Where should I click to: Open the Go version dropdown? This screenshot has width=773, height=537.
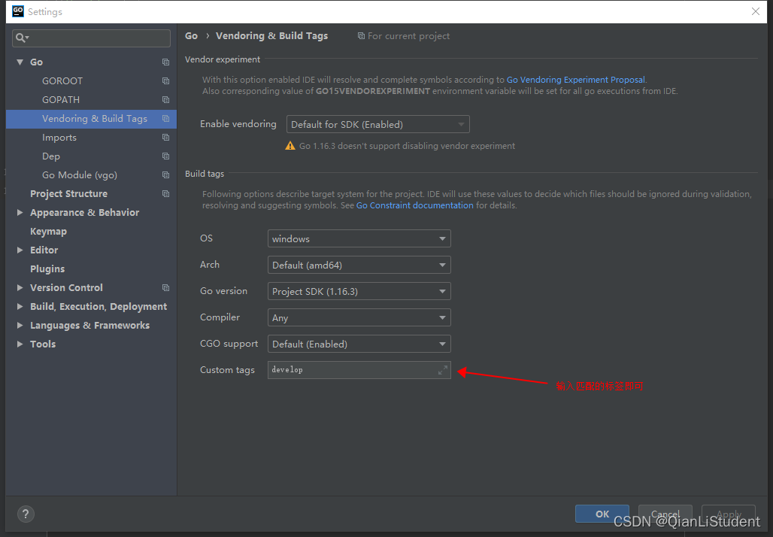[x=359, y=291]
